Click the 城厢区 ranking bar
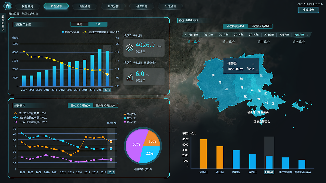The width and height of the screenshot is (326, 183). pyautogui.click(x=236, y=159)
